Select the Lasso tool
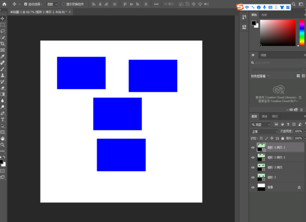The width and height of the screenshot is (306, 222). pos(3,31)
